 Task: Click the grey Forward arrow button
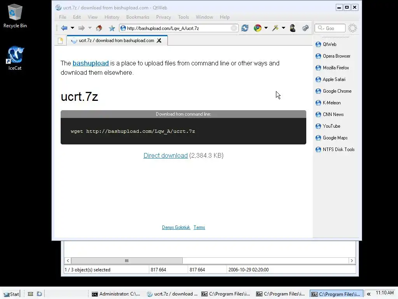pos(82,28)
